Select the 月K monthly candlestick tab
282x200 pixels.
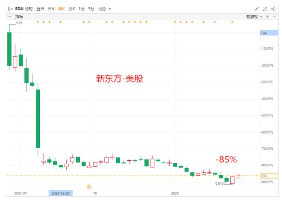(x=71, y=9)
